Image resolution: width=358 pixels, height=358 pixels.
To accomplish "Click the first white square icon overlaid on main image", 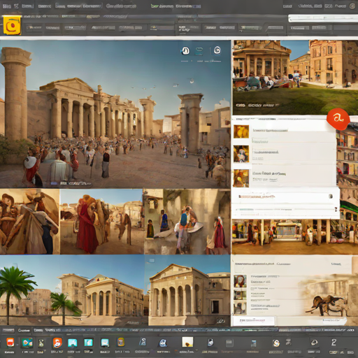I will pyautogui.click(x=185, y=50).
